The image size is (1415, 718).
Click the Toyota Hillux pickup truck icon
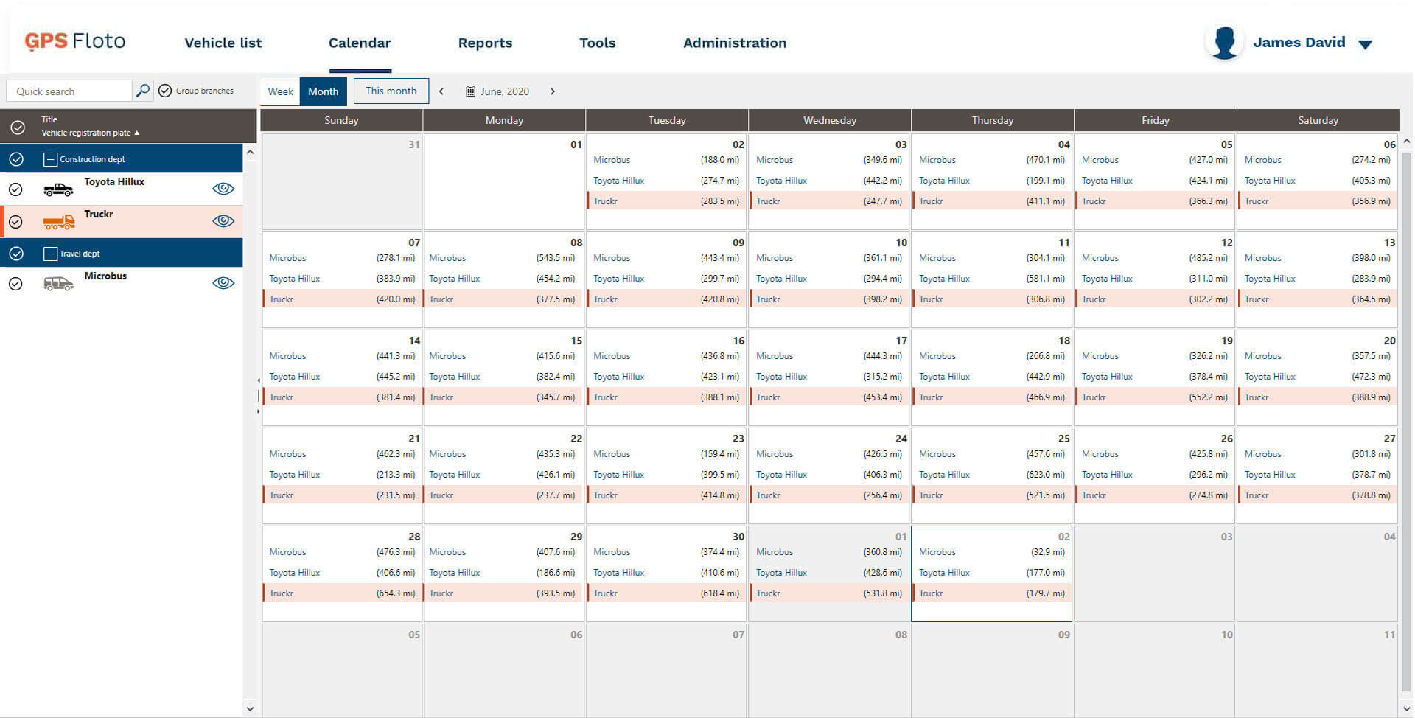coord(58,190)
